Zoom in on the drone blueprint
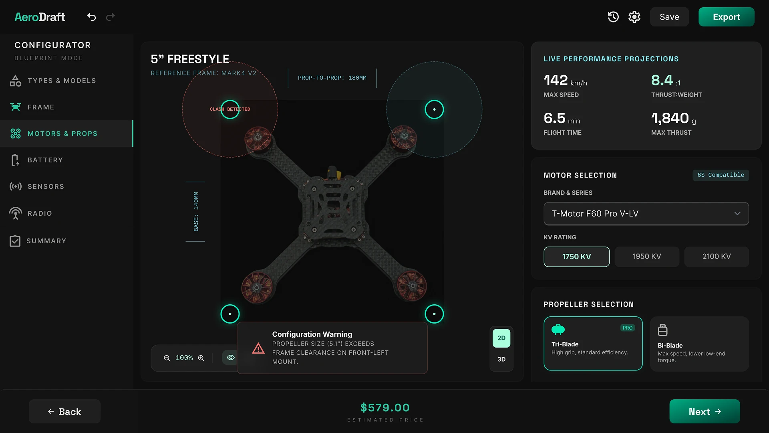This screenshot has height=433, width=769. (201, 358)
